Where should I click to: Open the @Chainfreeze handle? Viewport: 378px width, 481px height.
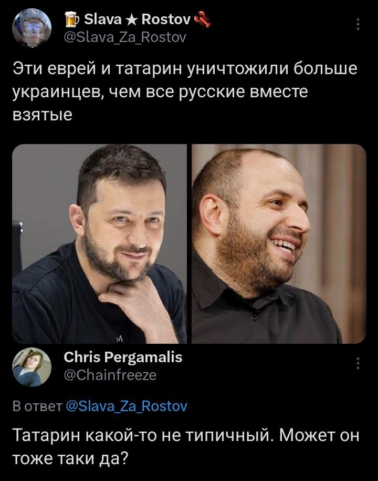(110, 375)
